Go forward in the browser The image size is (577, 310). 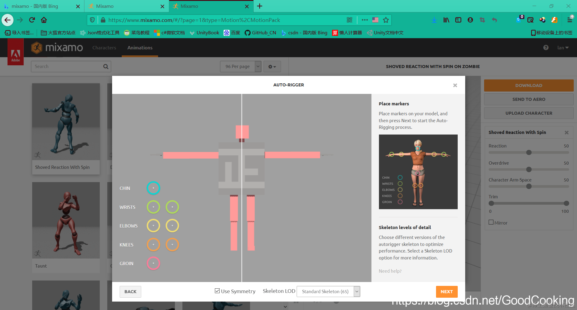pyautogui.click(x=20, y=20)
